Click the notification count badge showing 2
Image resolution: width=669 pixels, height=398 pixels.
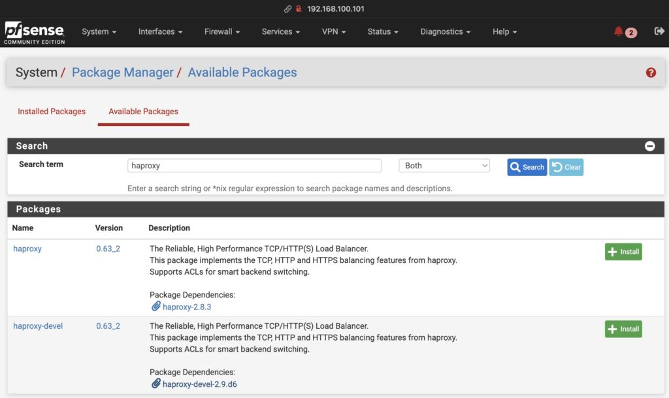[631, 33]
